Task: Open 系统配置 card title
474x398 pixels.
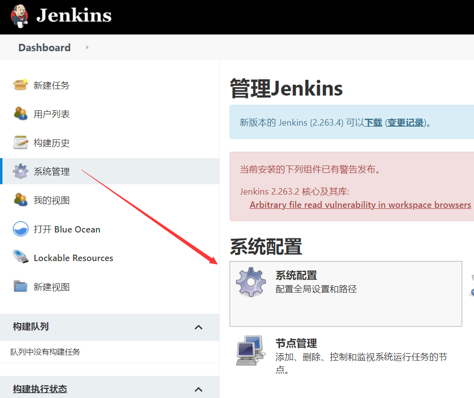Action: click(296, 275)
